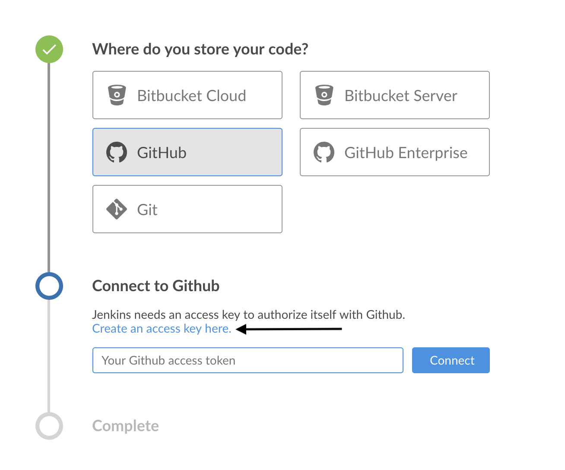
Task: Focus the Github access token field
Action: coord(248,360)
